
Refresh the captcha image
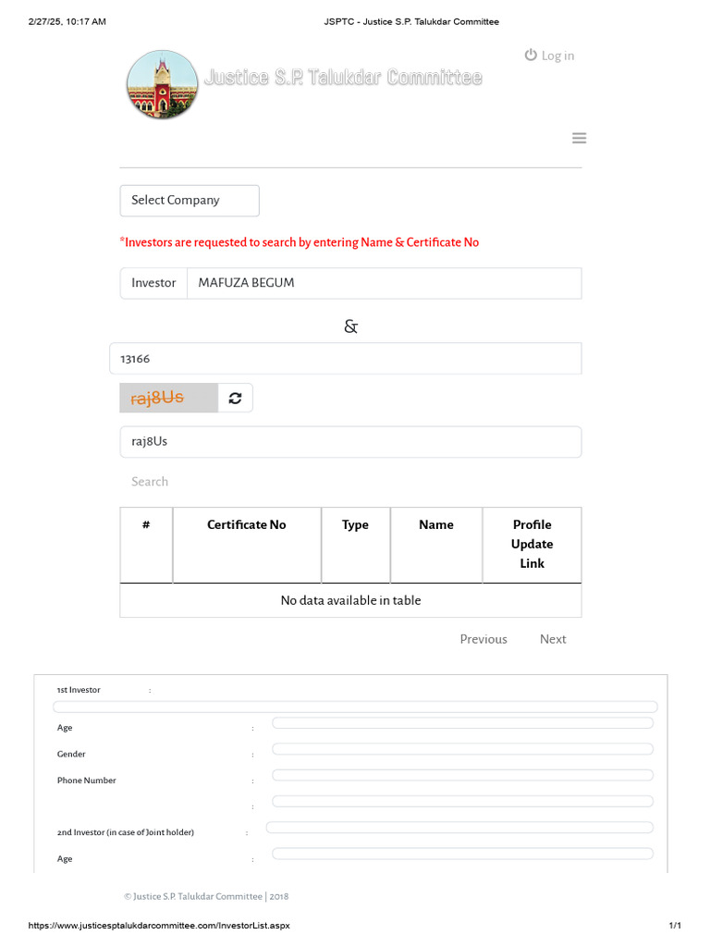pos(235,398)
